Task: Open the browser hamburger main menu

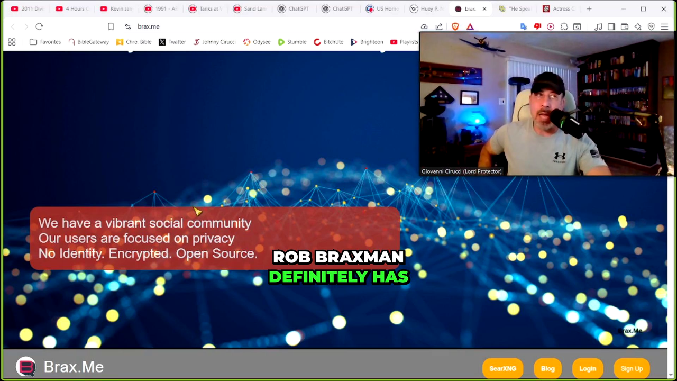Action: point(664,26)
